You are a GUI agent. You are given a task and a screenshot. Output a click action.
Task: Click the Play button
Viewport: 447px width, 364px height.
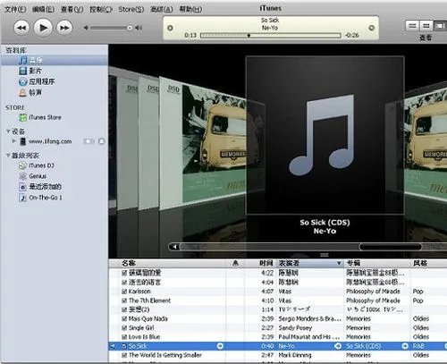click(43, 28)
